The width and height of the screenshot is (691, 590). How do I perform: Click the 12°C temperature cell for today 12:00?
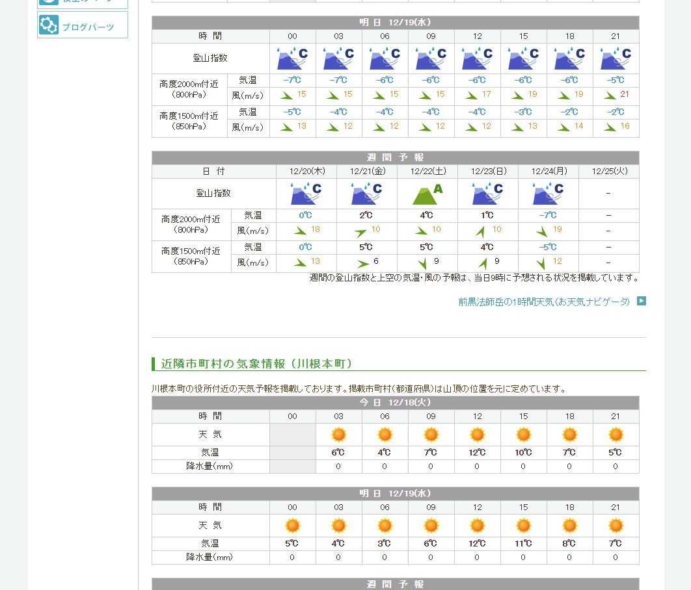(x=477, y=453)
